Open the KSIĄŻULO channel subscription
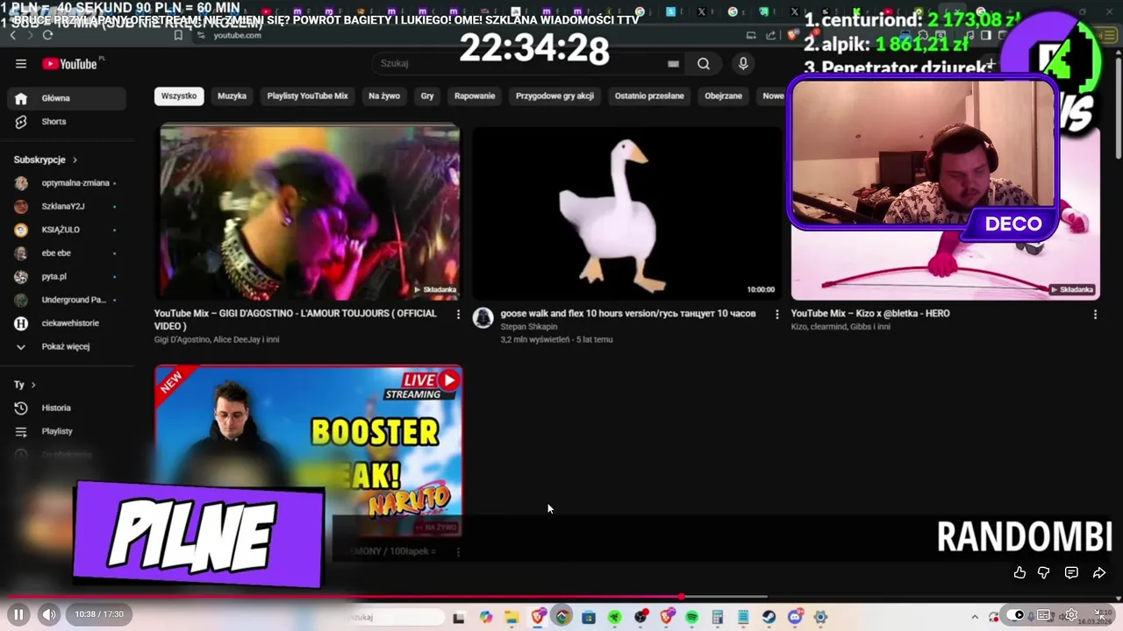Screen dimensions: 1123x631 point(67,230)
